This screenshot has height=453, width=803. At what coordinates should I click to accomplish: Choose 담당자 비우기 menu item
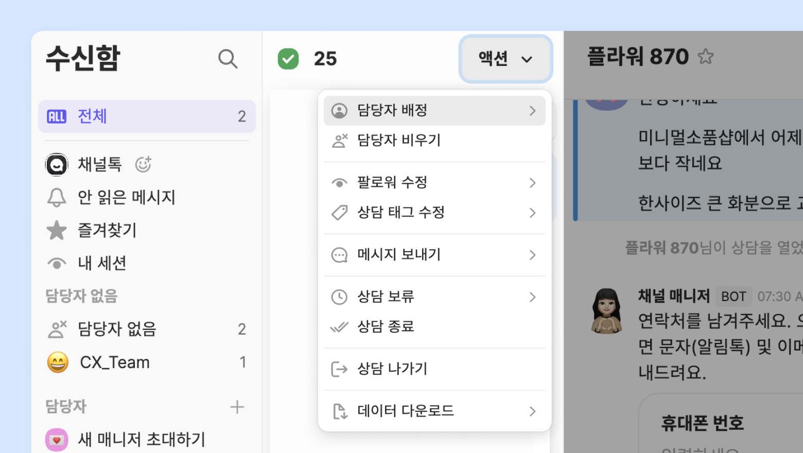click(x=399, y=141)
